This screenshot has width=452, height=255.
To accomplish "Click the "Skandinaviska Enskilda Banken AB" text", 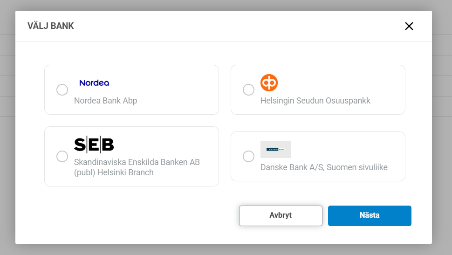I will pyautogui.click(x=137, y=162).
